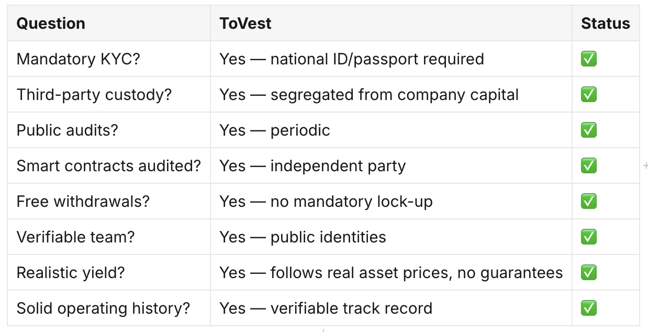
Task: Click the "Smart contracts audited?" question cell
Action: click(x=109, y=166)
